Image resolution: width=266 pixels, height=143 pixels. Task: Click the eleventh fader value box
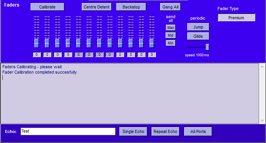pyautogui.click(x=141, y=55)
